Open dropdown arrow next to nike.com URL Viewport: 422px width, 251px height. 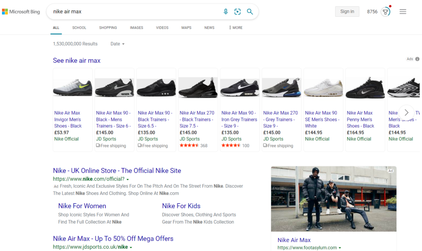[128, 180]
